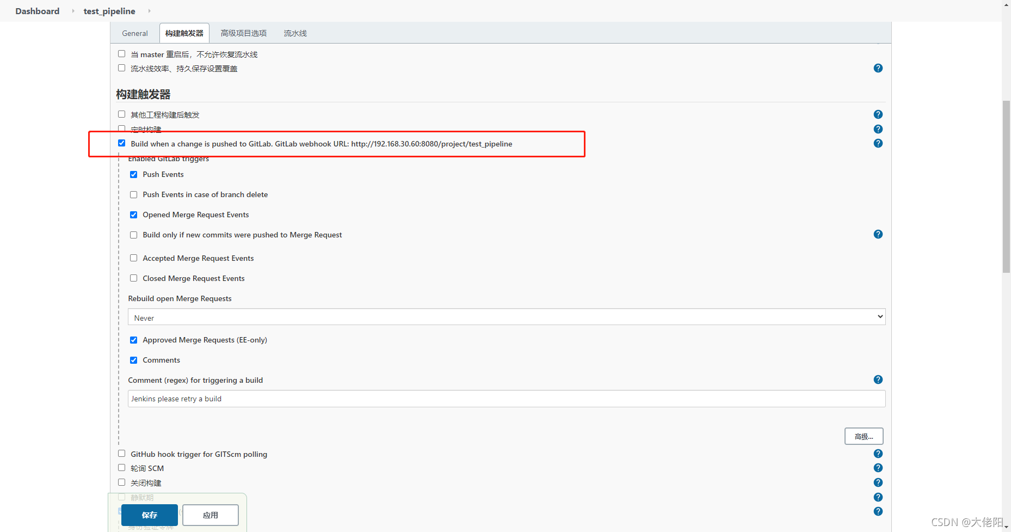The image size is (1011, 532).
Task: Check 其他工程构建后触发 option
Action: click(121, 114)
